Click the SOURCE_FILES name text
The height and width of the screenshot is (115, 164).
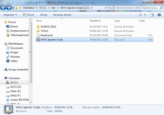click(x=48, y=27)
